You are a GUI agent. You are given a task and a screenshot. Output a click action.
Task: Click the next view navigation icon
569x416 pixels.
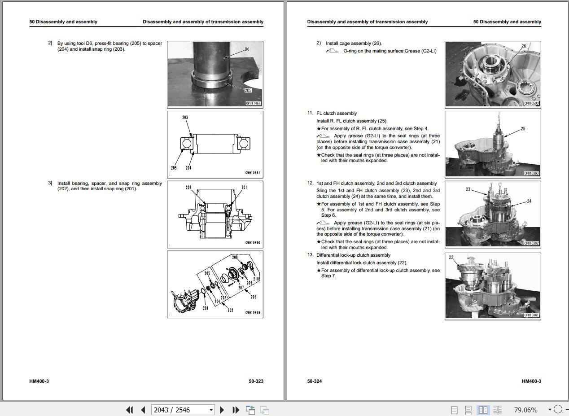click(x=265, y=410)
